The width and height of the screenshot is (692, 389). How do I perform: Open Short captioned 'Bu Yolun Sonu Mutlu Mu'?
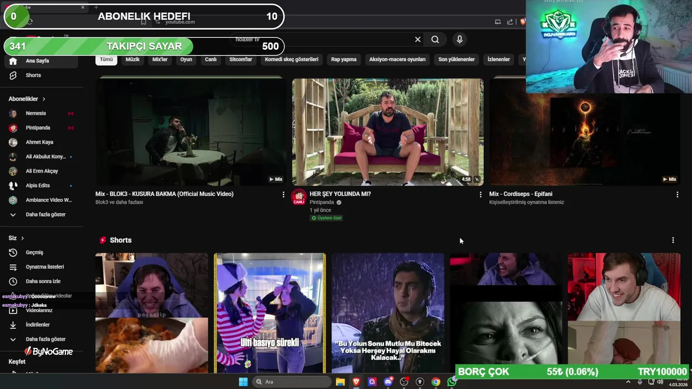(388, 313)
